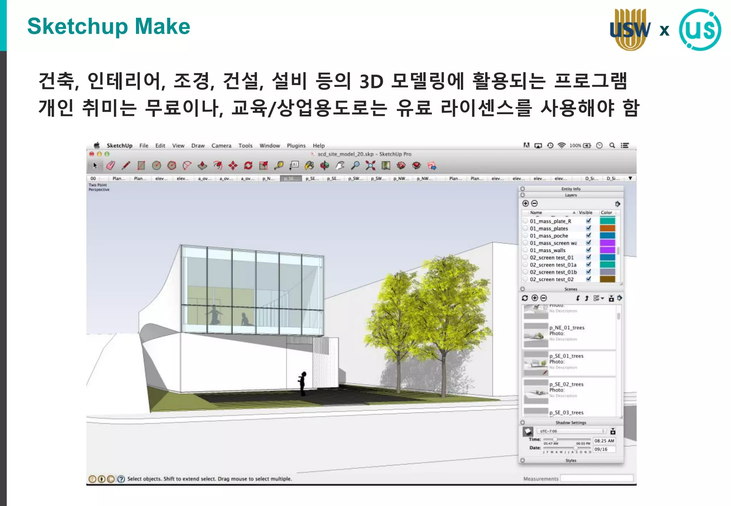Screen dimensions: 731x506
Task: Add a new layer with plus icon
Action: 525,203
